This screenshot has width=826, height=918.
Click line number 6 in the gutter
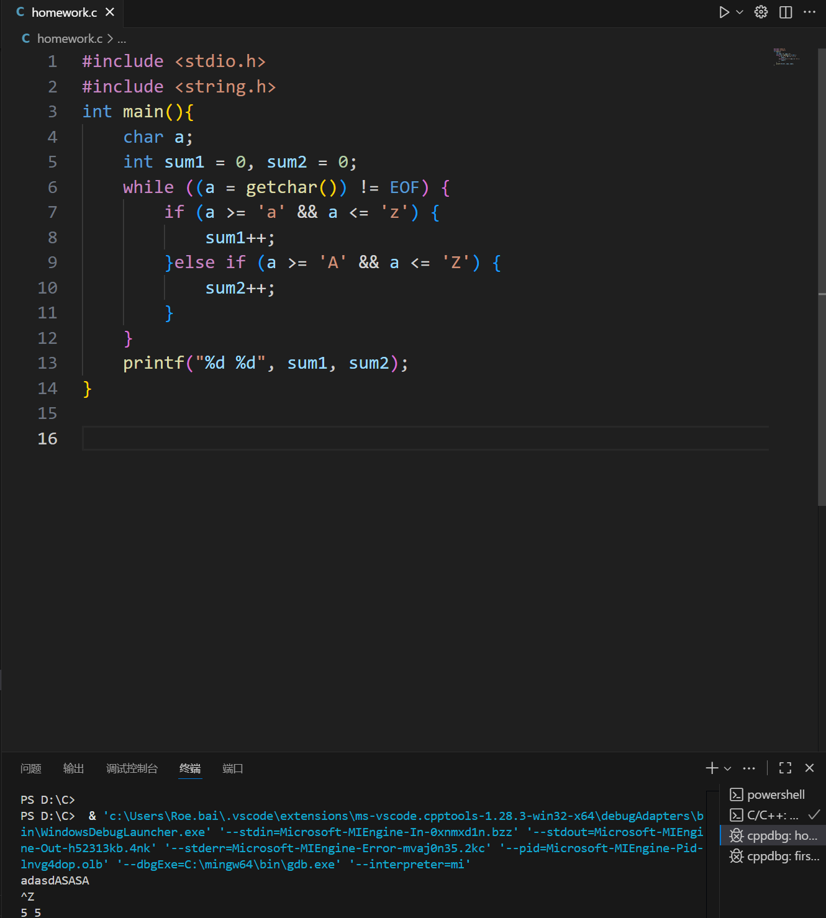pyautogui.click(x=53, y=187)
